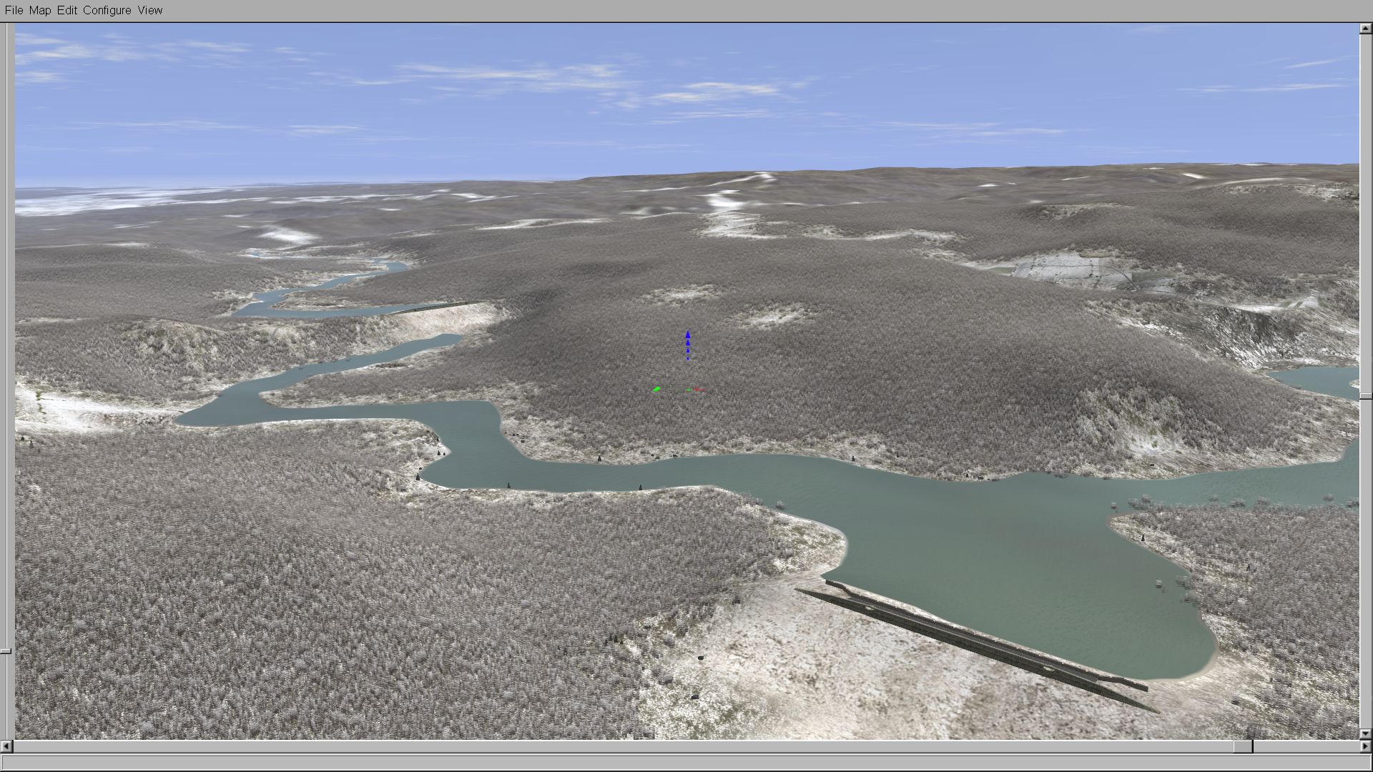Click the left edge vertical slider handle
Image resolution: width=1373 pixels, height=772 pixels.
tap(6, 650)
